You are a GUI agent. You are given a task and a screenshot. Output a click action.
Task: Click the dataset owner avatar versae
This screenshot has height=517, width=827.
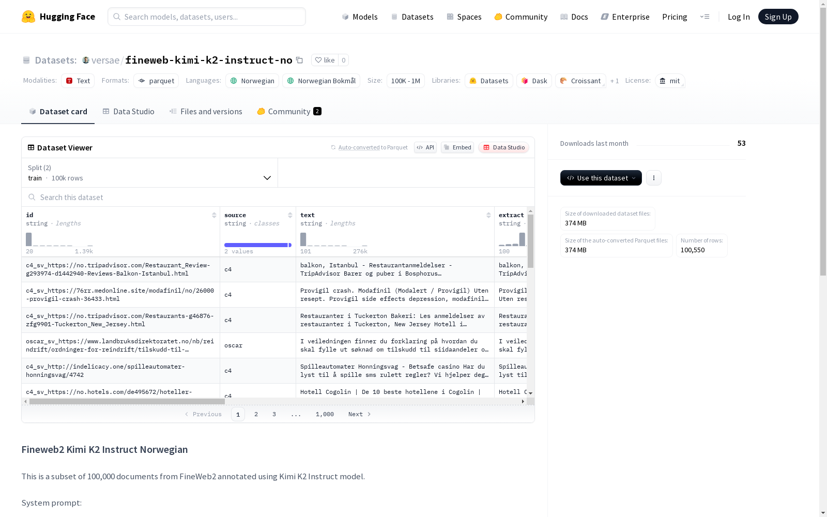[86, 60]
